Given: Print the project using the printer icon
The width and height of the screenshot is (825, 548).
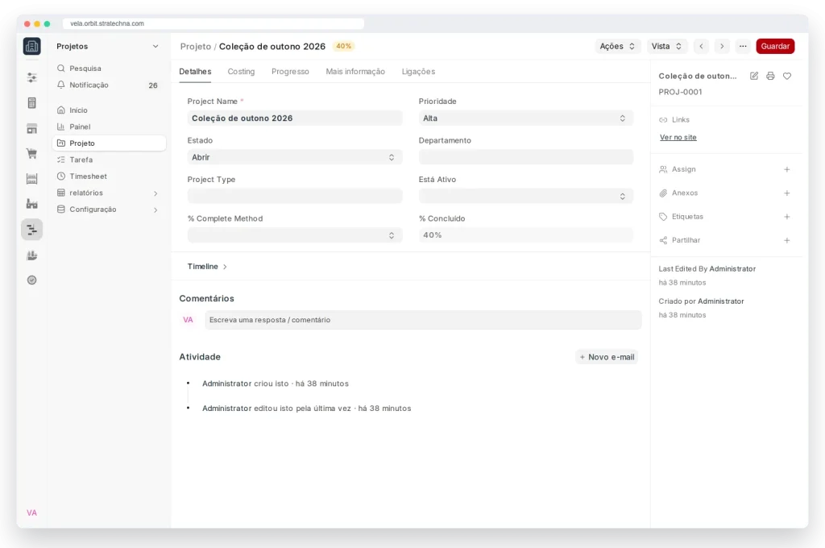Looking at the screenshot, I should tap(770, 76).
